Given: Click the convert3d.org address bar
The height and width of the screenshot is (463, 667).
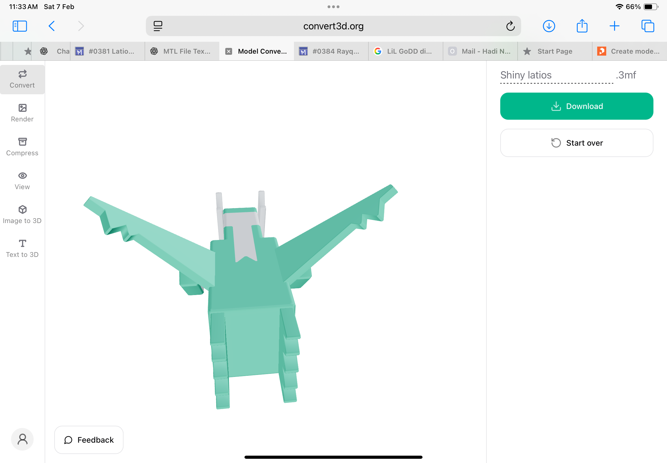Looking at the screenshot, I should click(x=333, y=26).
